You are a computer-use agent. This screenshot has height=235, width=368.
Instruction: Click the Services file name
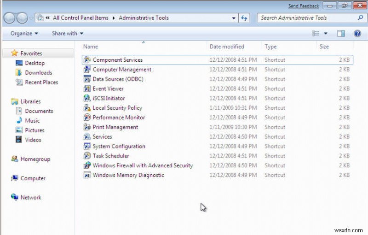(x=102, y=137)
